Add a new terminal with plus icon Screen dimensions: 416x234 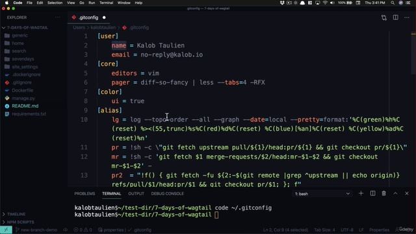(x=361, y=194)
